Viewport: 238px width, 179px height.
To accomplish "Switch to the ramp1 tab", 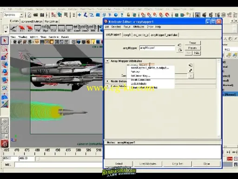I will 127,35.
